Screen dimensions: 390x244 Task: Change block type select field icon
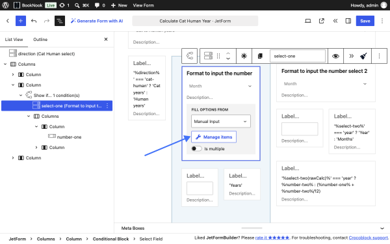click(208, 56)
